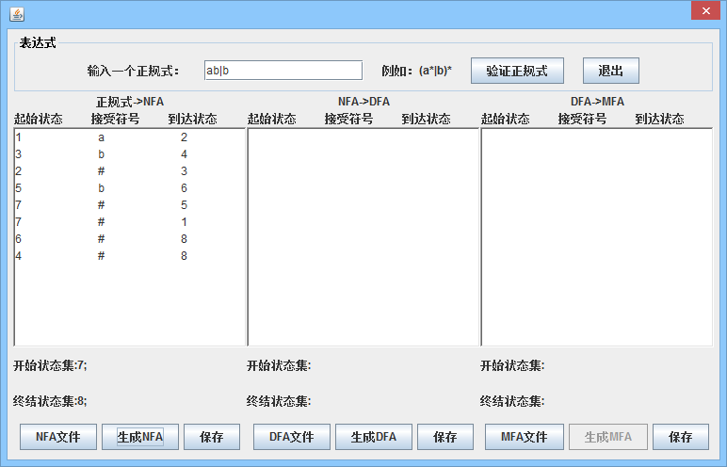Click the 输入一个正规式 label

(133, 71)
